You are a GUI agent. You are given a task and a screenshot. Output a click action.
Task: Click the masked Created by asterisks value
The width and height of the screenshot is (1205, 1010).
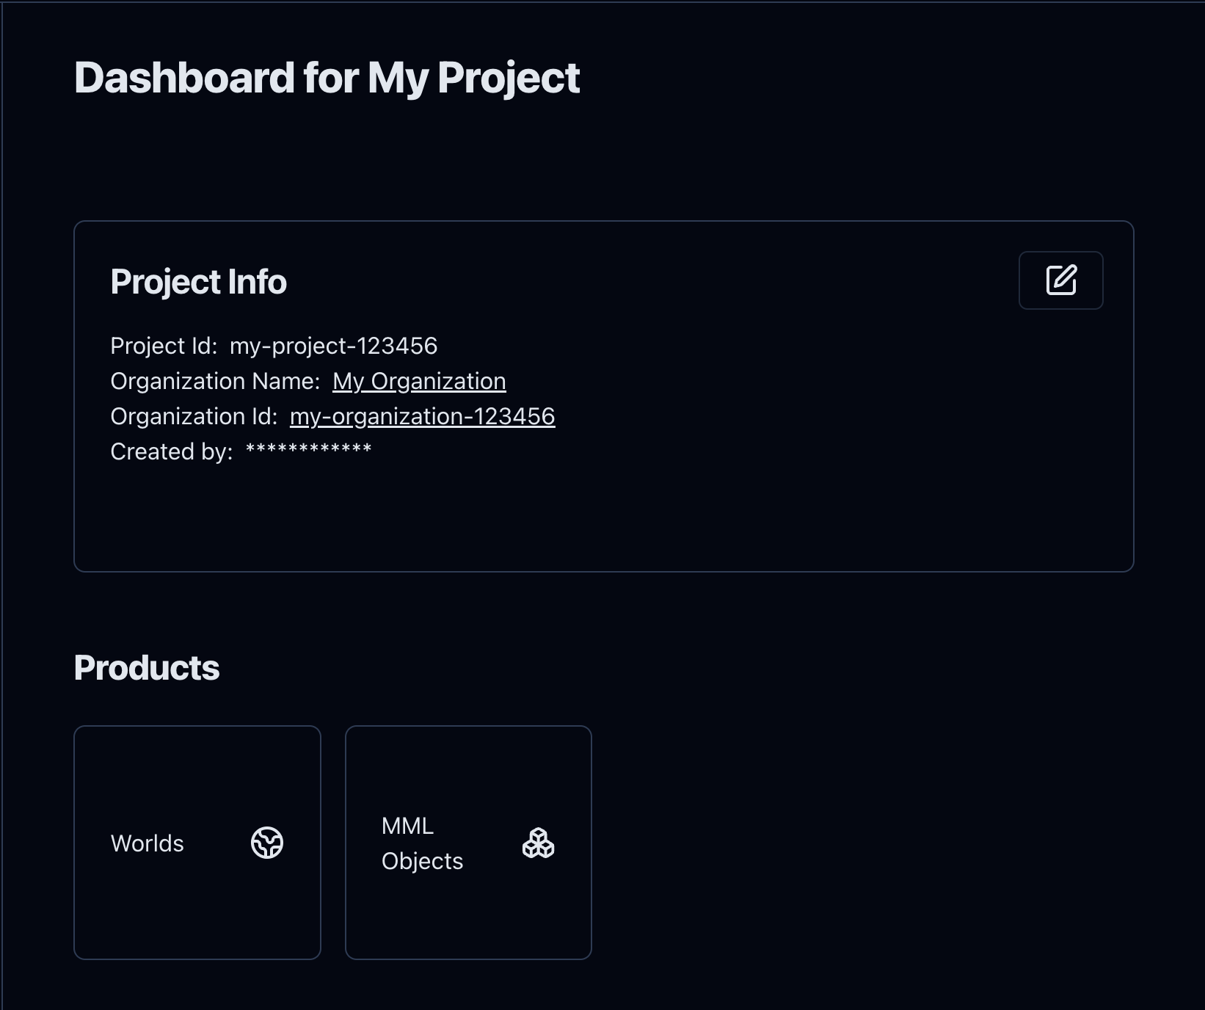[308, 450]
